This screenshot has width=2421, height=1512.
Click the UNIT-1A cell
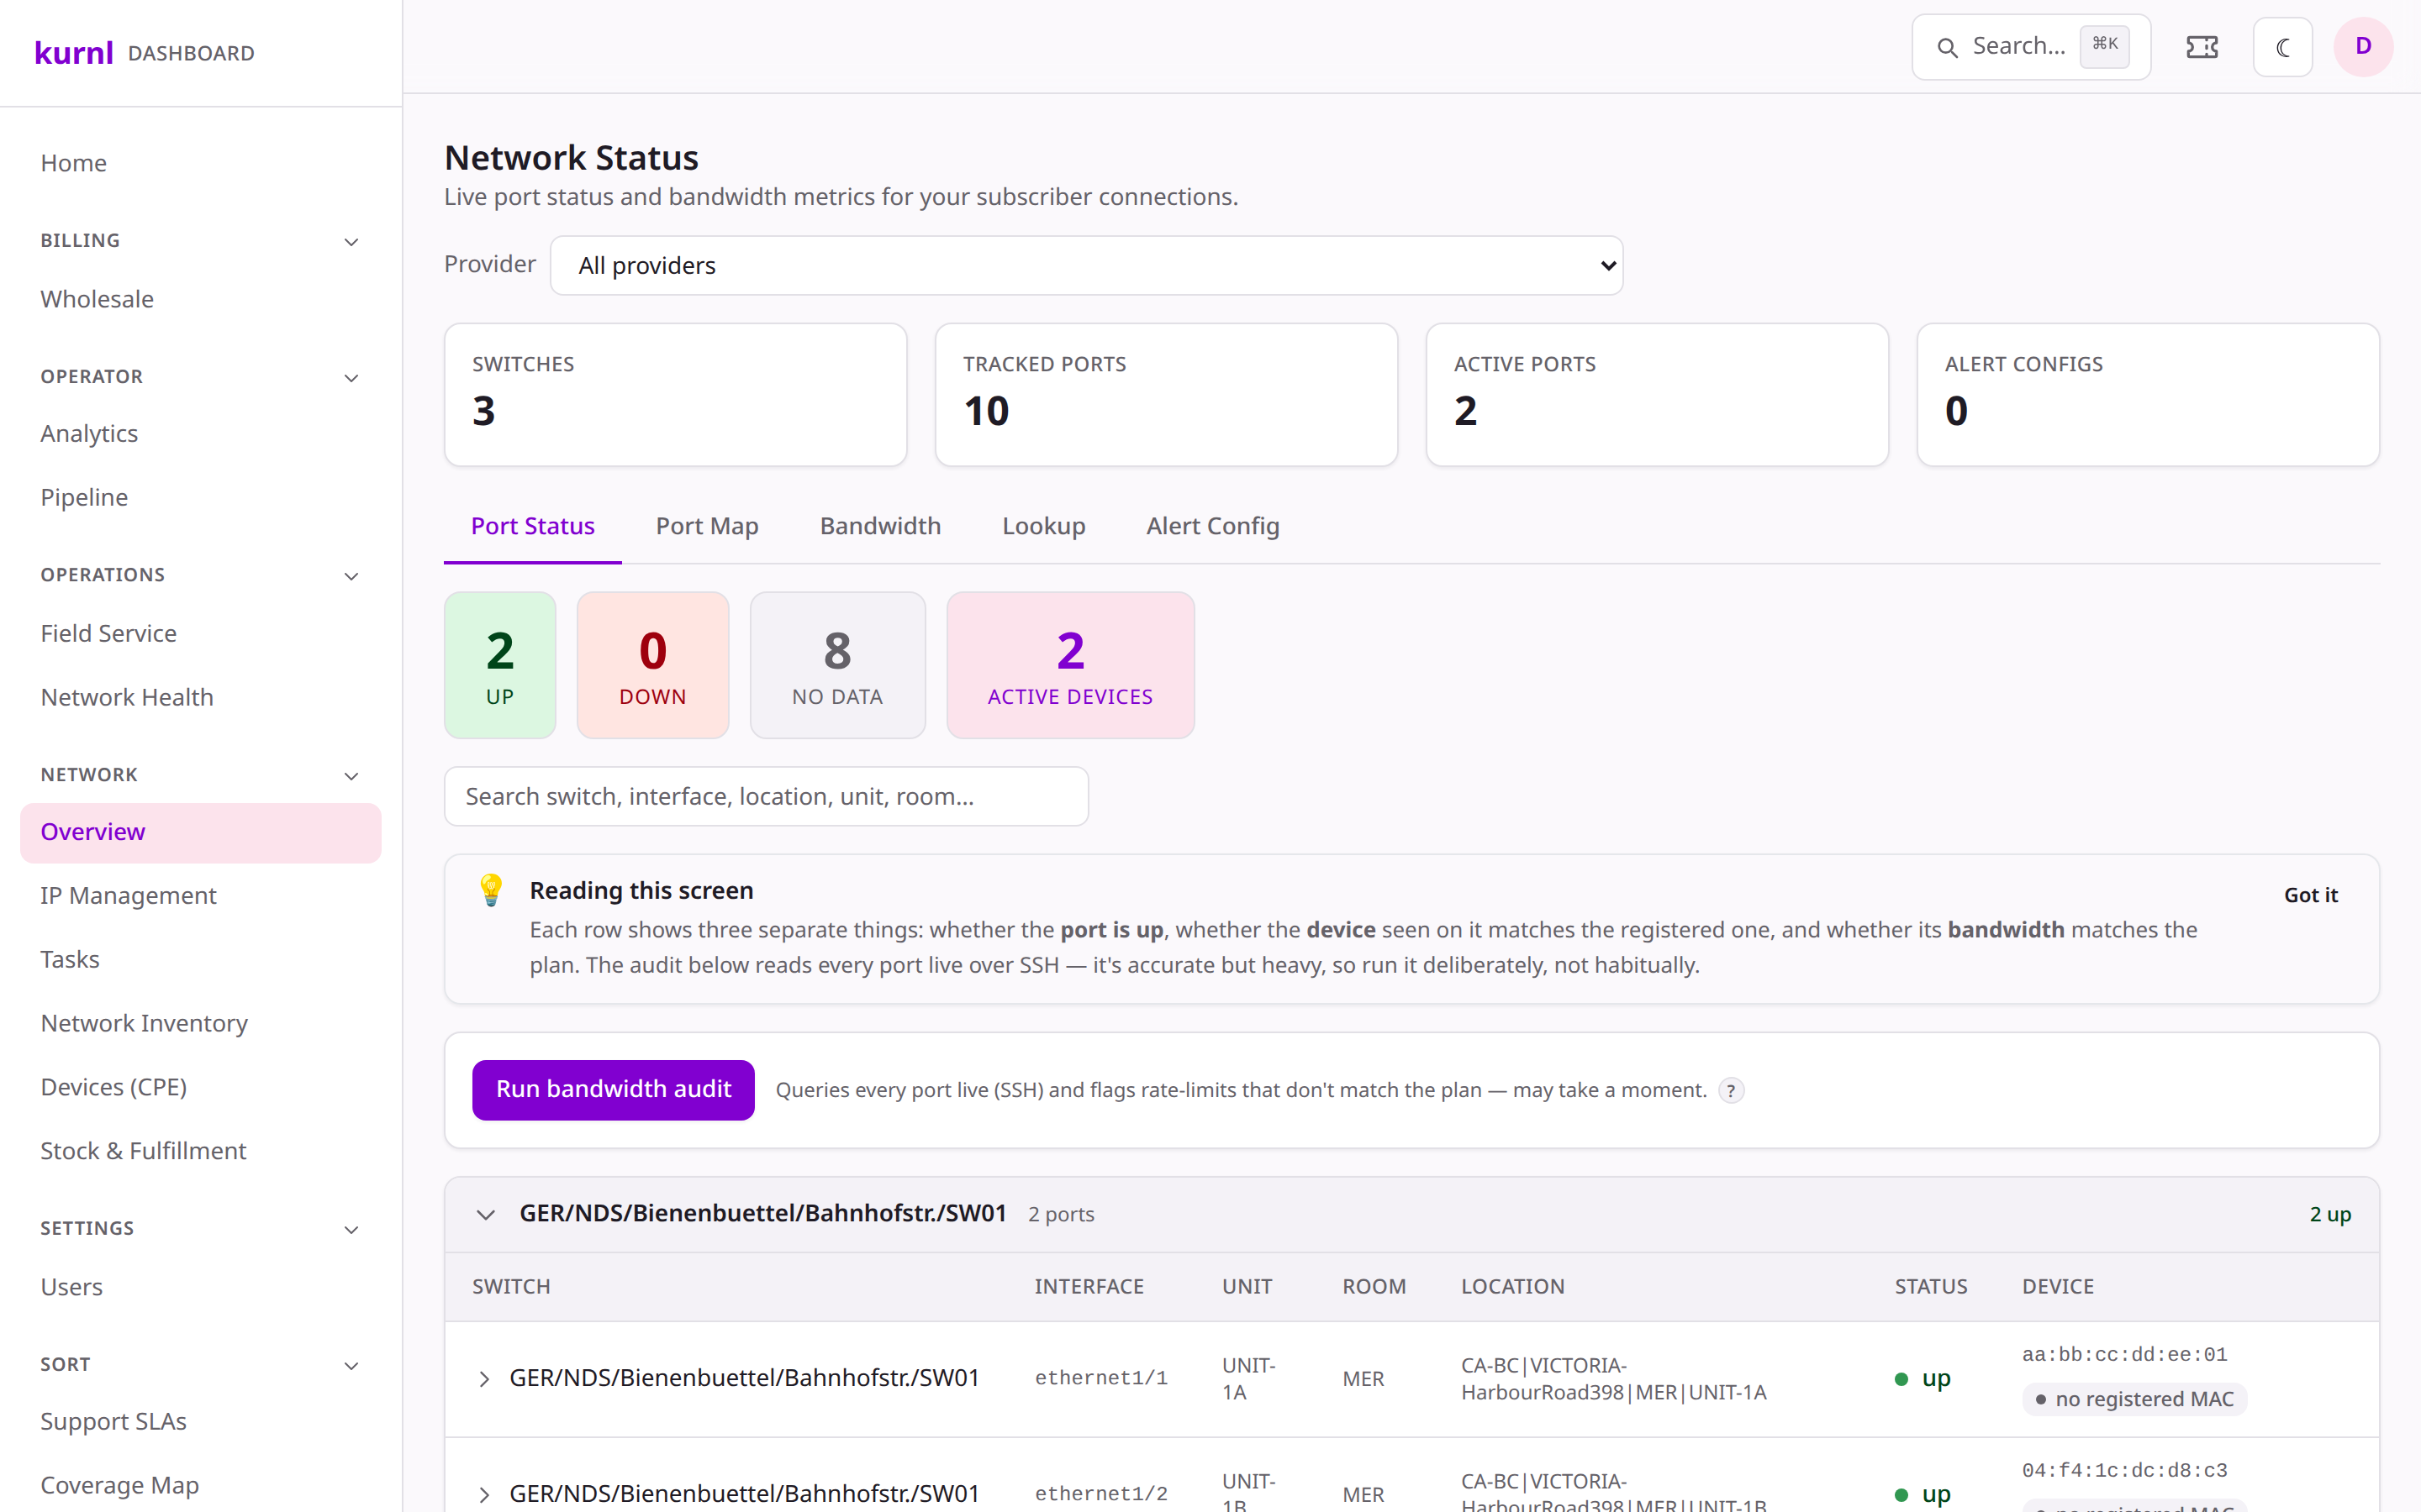1248,1379
